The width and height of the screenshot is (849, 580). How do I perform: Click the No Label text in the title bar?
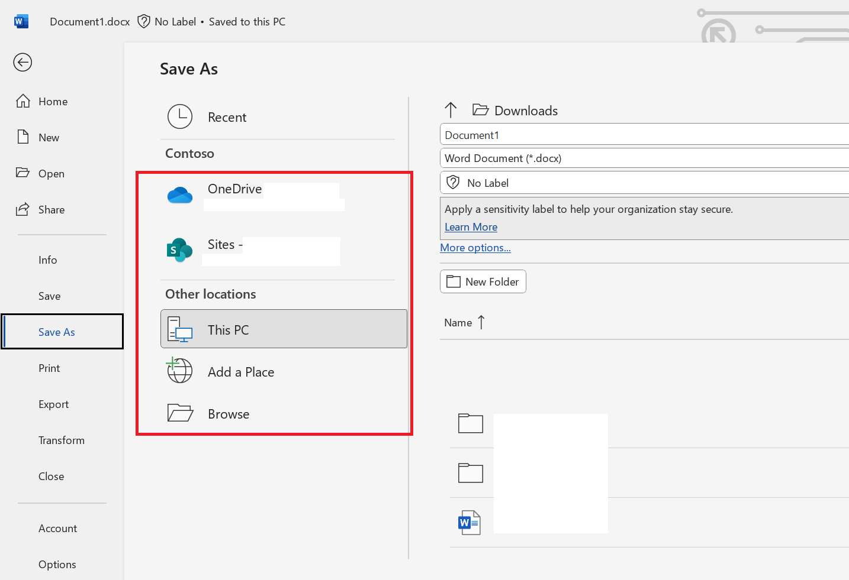point(175,22)
